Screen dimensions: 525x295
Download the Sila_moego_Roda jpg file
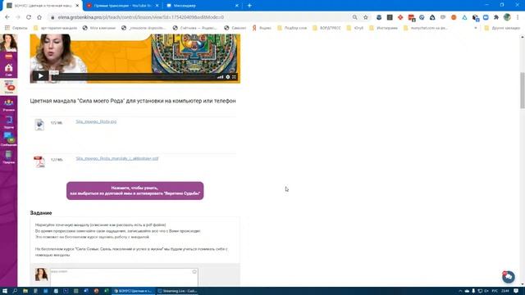coord(96,121)
